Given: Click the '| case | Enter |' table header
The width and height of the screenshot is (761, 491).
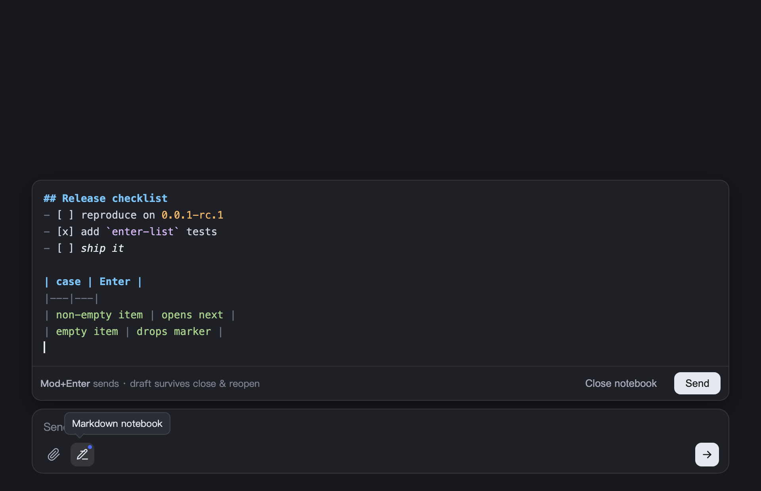Looking at the screenshot, I should click(93, 282).
